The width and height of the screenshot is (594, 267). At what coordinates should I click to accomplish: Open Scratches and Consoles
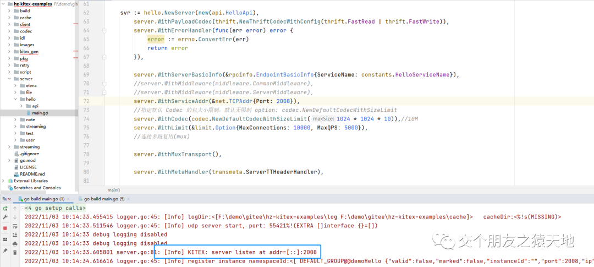click(37, 188)
